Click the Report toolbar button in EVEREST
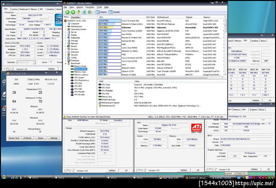The image size is (276, 188). click(x=101, y=12)
